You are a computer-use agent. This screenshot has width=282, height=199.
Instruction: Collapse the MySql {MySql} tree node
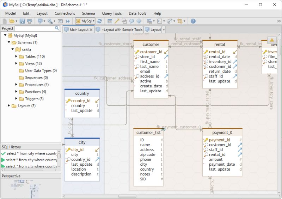5,35
